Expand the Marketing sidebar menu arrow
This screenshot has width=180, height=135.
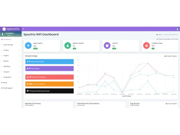[19, 66]
